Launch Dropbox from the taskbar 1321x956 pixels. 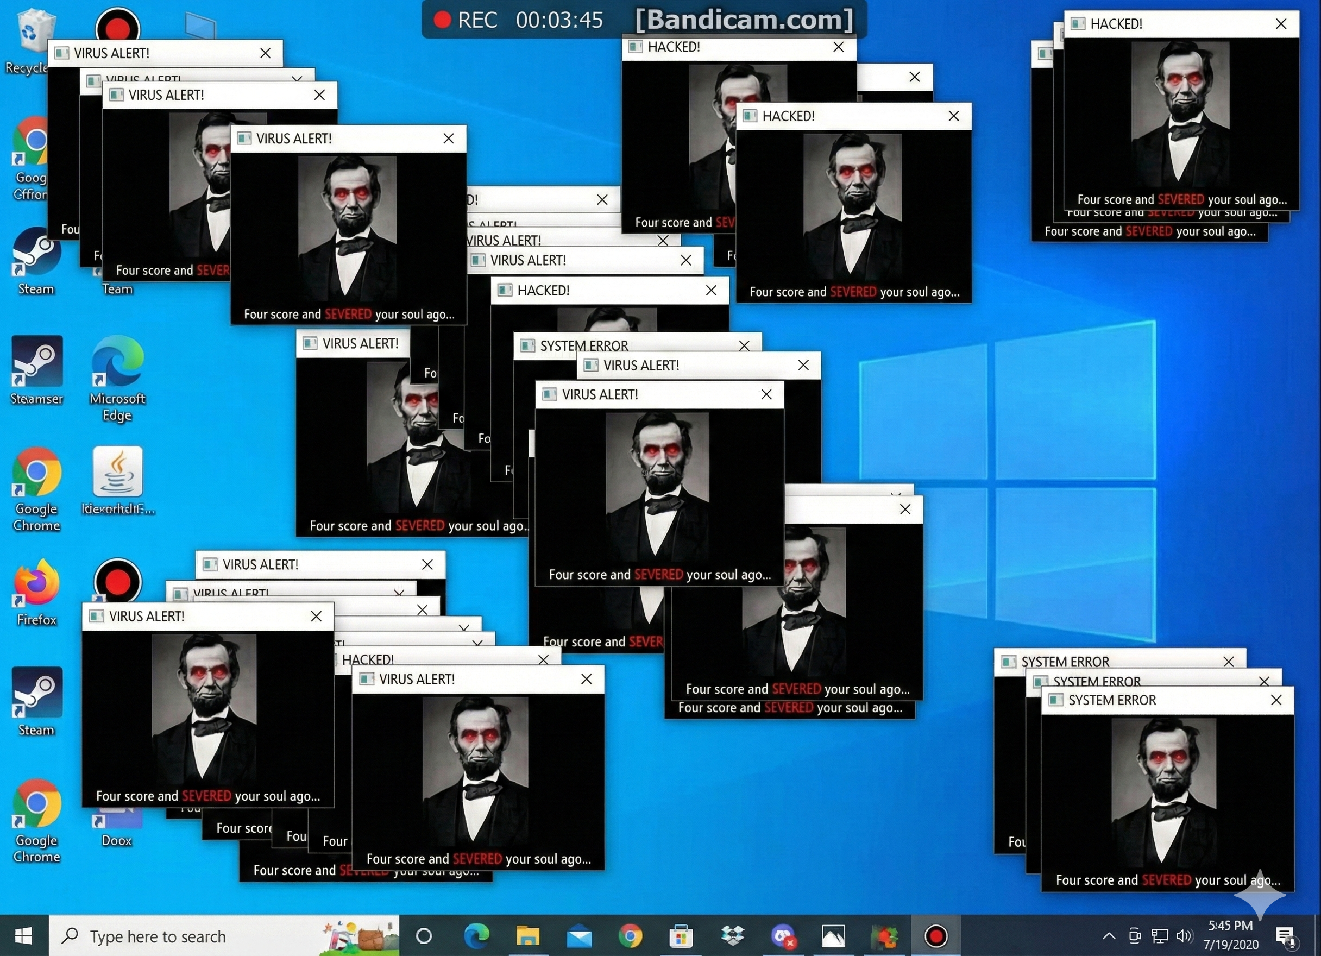pos(732,936)
